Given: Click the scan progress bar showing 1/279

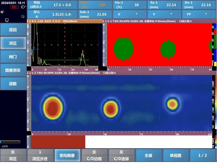Looking at the screenshot, I should click(10, 142).
